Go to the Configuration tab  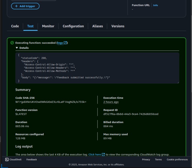[73, 26]
